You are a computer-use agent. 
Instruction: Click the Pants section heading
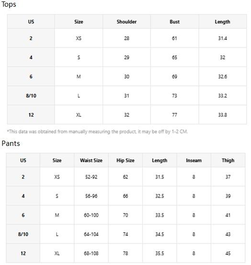11,144
